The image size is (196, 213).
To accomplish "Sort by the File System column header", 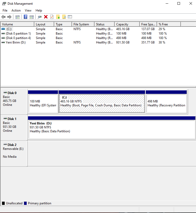I will click(83, 24).
